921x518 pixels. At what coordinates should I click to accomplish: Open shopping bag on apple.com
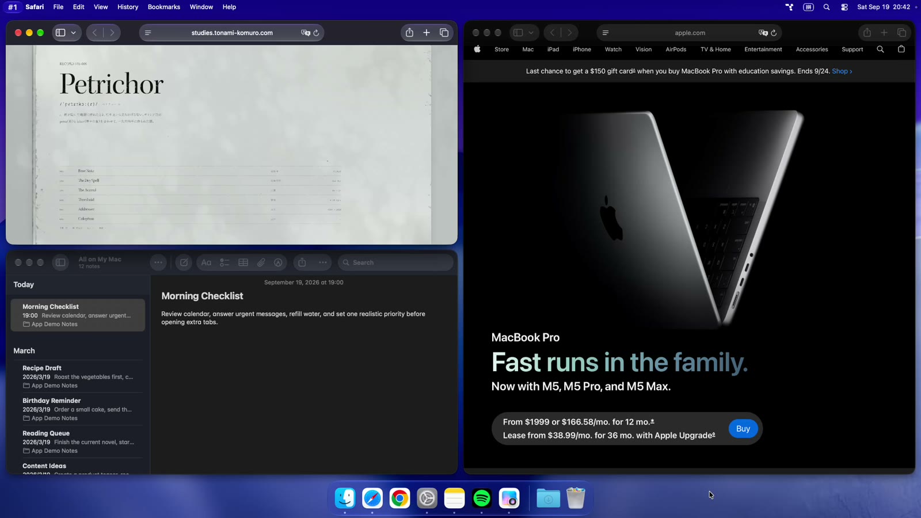[x=901, y=49]
